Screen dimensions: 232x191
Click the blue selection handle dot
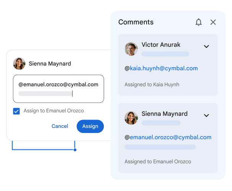pos(75,150)
